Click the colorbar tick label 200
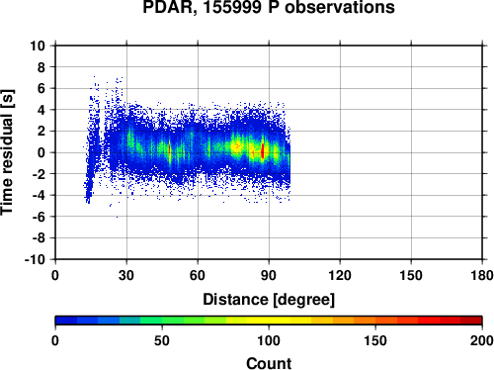 point(482,340)
